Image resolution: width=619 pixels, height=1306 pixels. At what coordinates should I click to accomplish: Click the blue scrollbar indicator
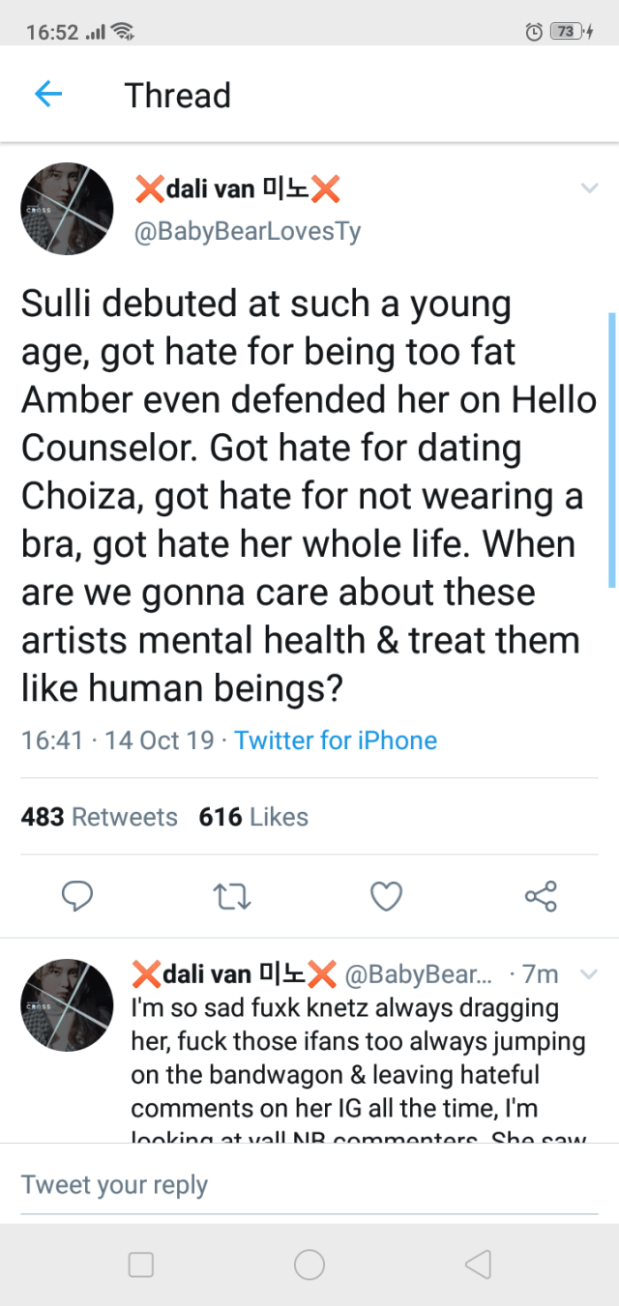click(611, 450)
